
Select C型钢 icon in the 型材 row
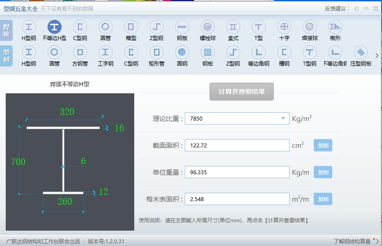(x=131, y=52)
